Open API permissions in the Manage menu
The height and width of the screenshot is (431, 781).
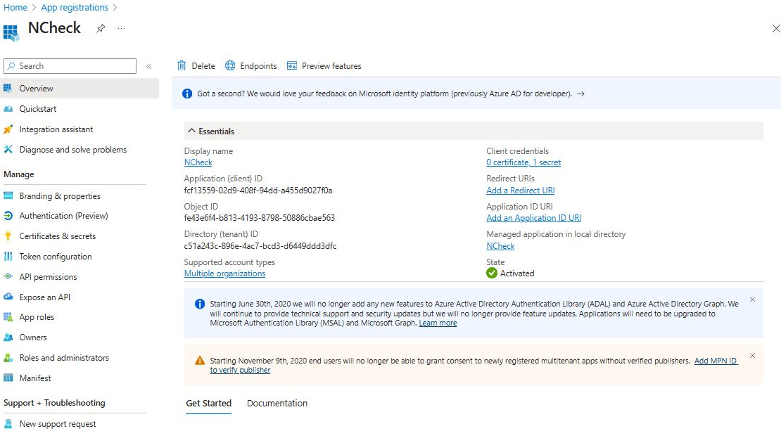coord(48,277)
